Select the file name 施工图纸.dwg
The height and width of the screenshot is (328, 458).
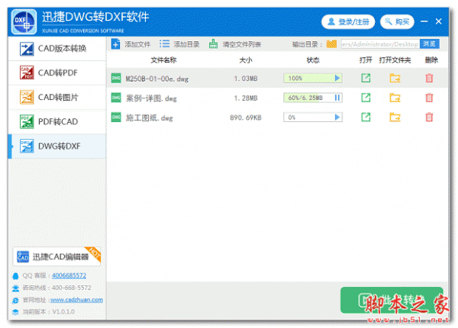[150, 118]
